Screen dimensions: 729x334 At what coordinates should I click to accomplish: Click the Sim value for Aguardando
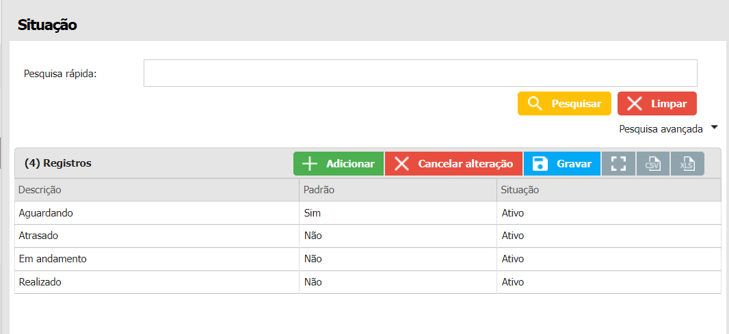coord(313,213)
